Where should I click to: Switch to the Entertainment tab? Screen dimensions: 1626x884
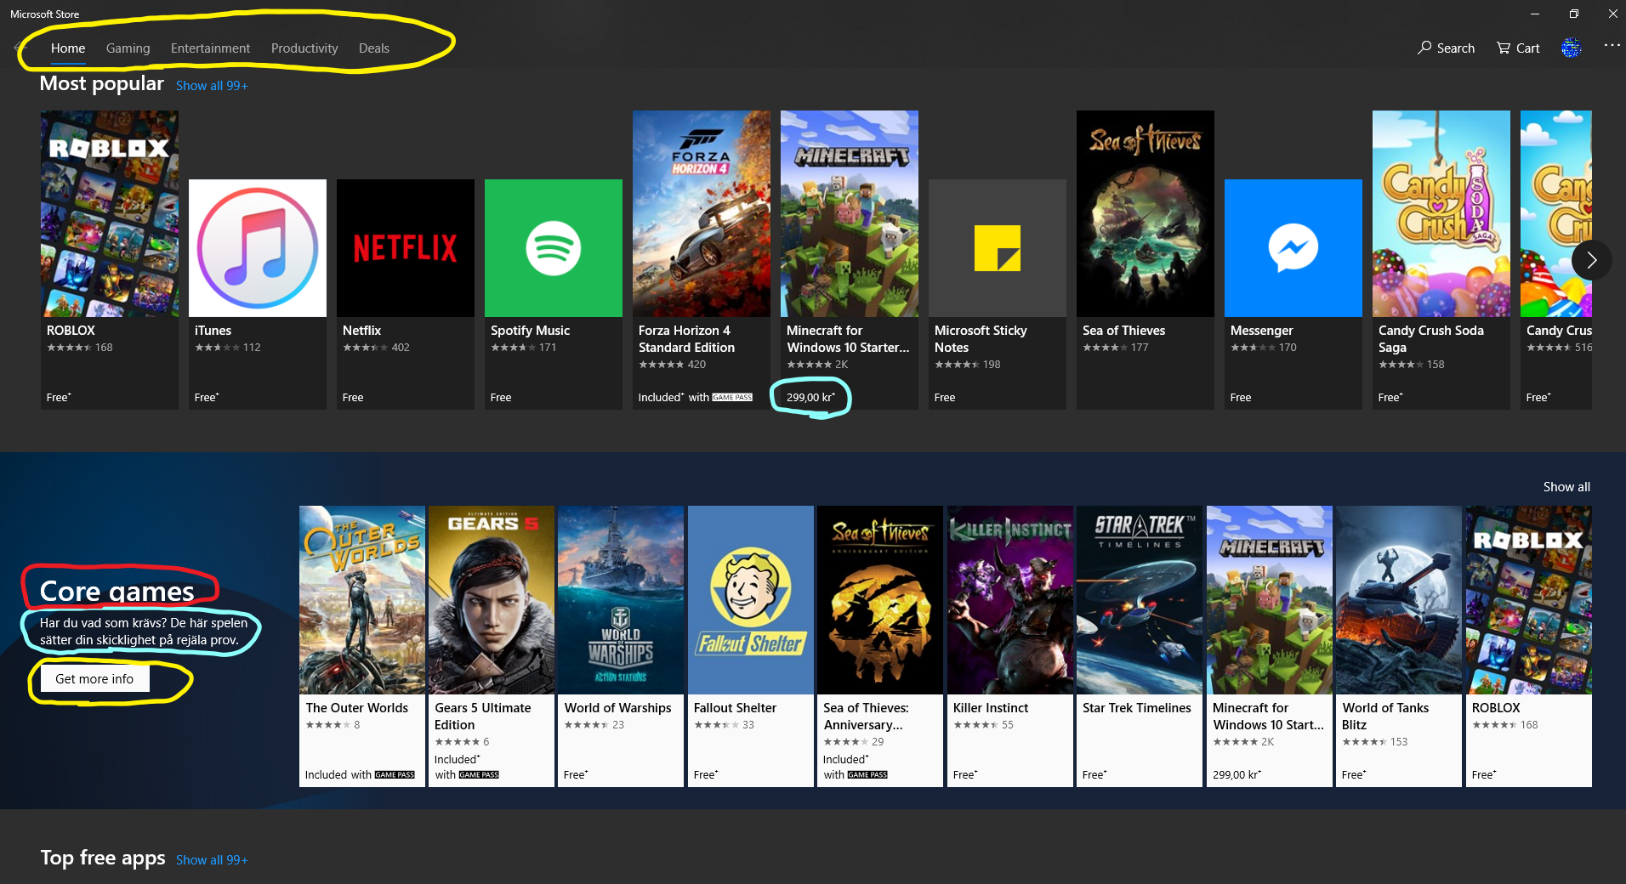(x=211, y=48)
